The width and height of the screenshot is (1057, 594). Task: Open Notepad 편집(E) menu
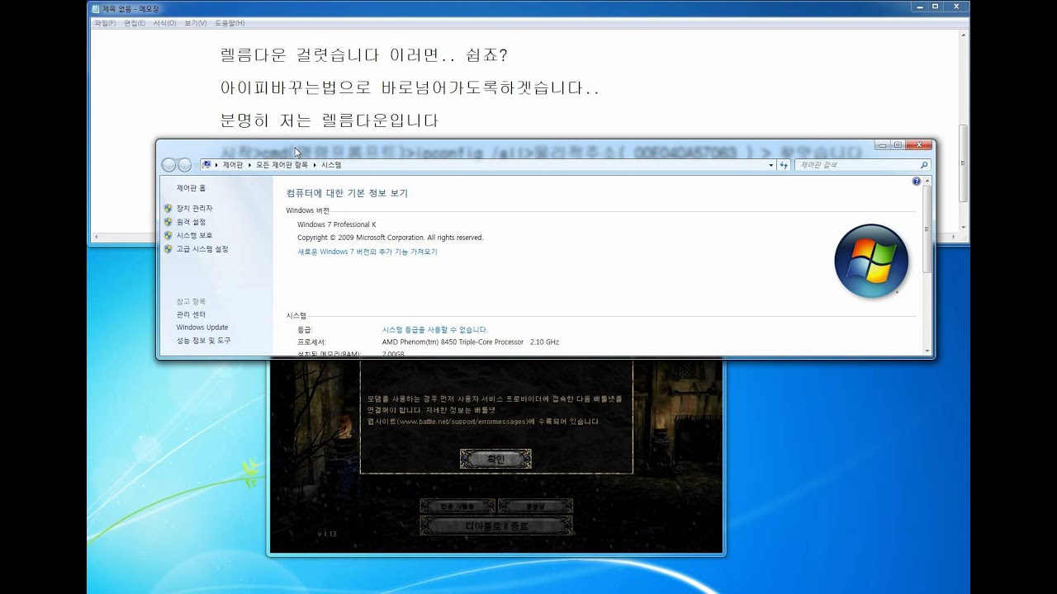135,23
